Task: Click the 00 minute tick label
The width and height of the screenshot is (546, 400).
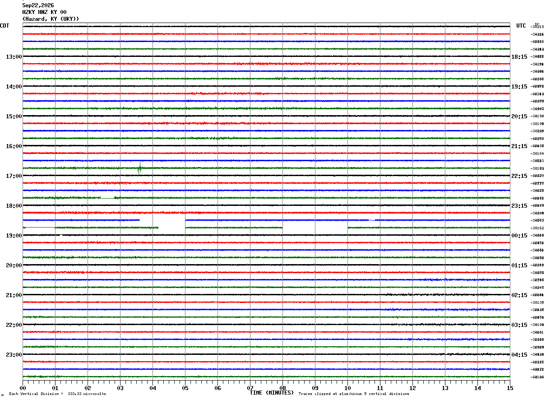Action: coord(23,388)
